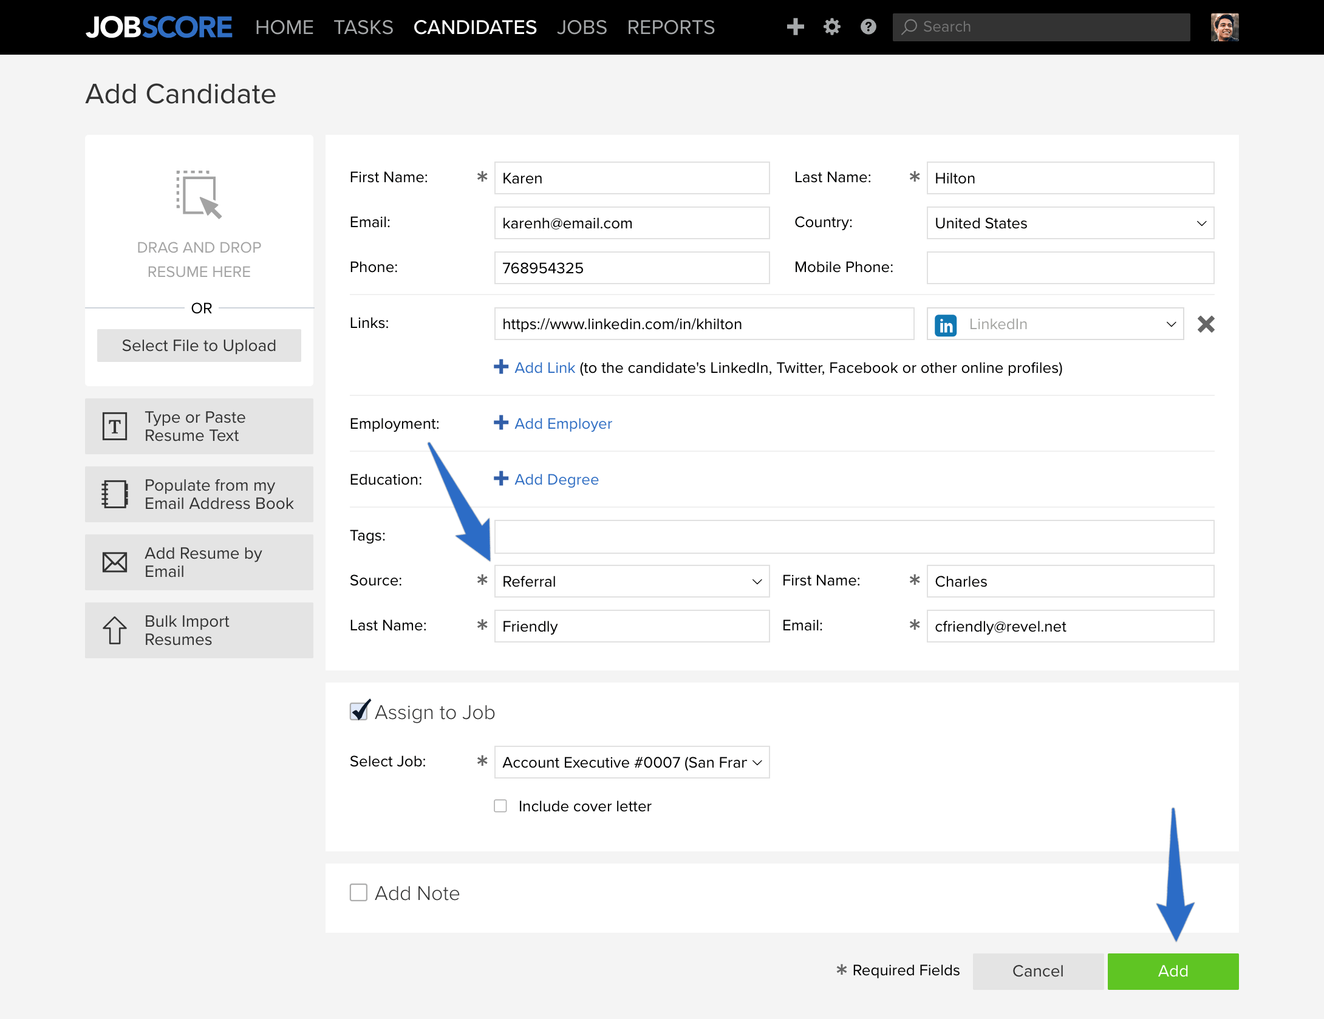This screenshot has height=1019, width=1324.
Task: Uncheck the Assign to Job checkbox
Action: [359, 711]
